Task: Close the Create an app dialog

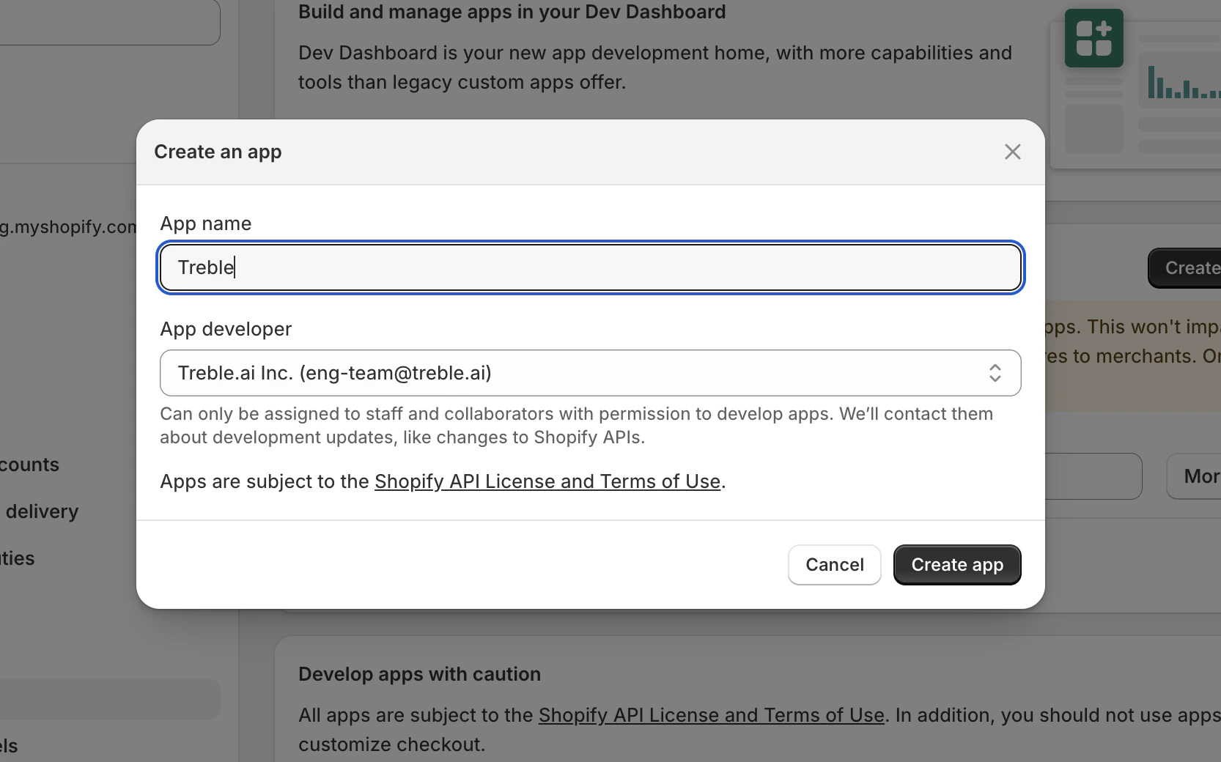Action: [1012, 152]
